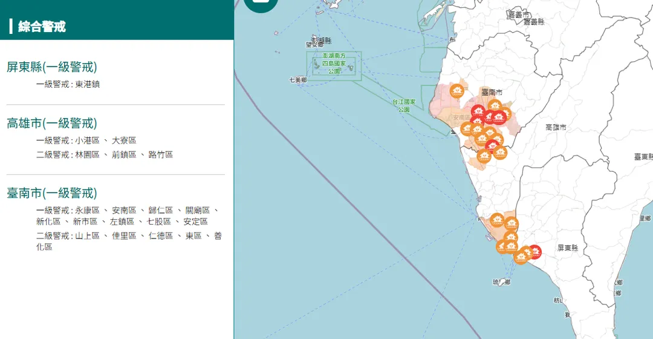Click 永康區 in the Tainan alert list
Screen dimensions: 653x339
tap(88, 211)
